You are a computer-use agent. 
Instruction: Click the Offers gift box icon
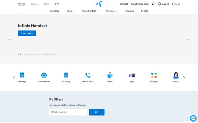pos(110,75)
